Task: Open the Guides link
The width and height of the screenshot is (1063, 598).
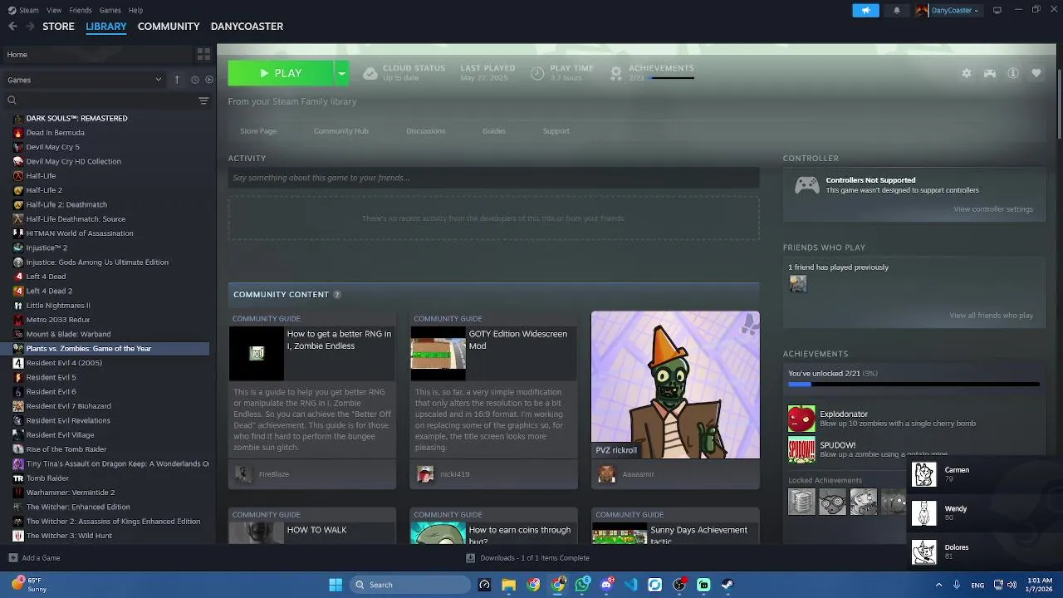Action: click(494, 131)
